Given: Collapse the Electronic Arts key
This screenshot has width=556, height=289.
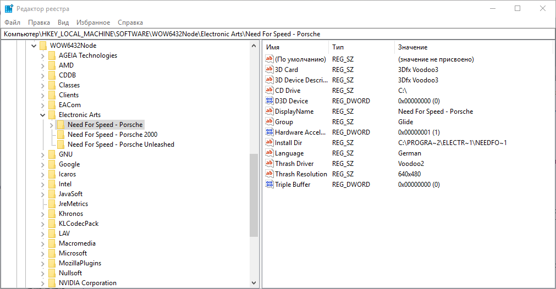Looking at the screenshot, I should pyautogui.click(x=43, y=115).
